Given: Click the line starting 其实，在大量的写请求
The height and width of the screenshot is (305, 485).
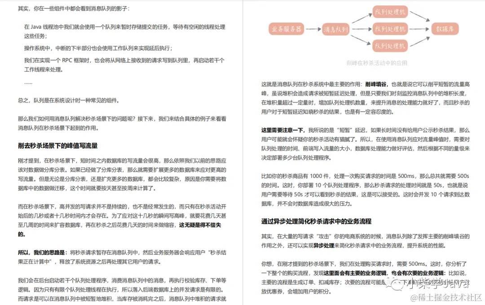Looking at the screenshot, I should 365,236.
